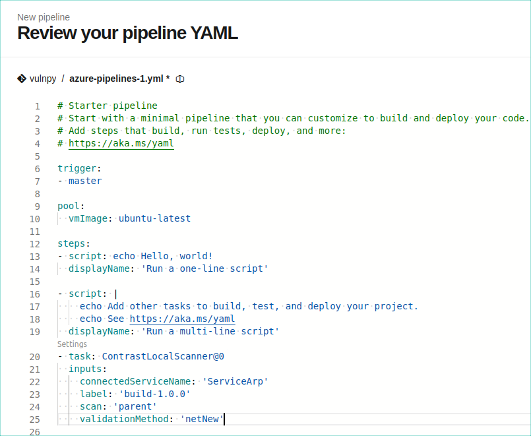Open the vulnpy repository breadcrumb

43,78
